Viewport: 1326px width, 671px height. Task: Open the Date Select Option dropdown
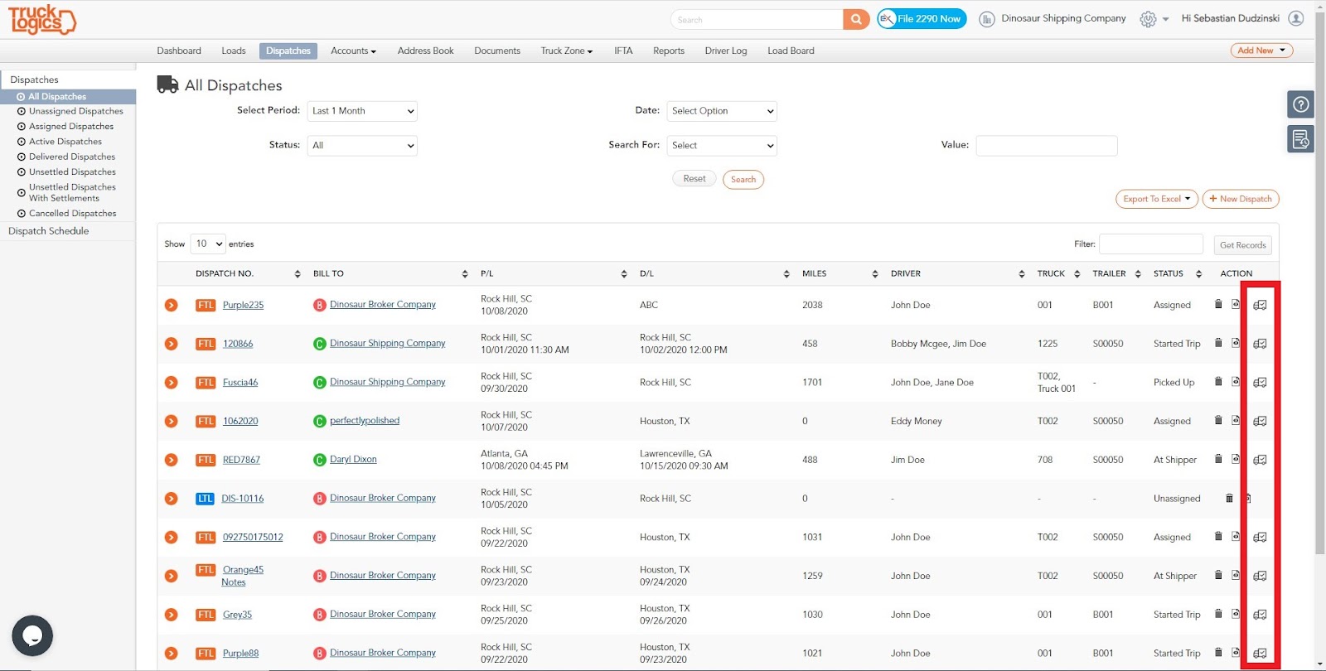(722, 111)
